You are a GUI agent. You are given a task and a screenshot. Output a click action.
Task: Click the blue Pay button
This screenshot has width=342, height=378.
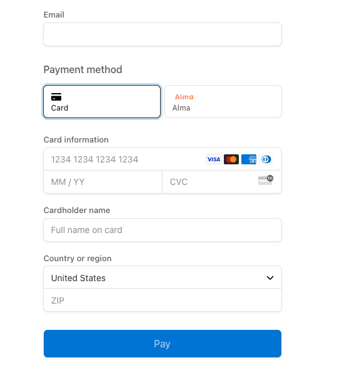(163, 344)
